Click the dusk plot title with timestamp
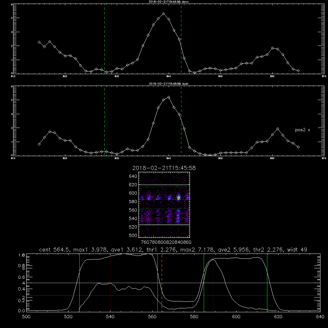328x328 pixels. click(169, 83)
